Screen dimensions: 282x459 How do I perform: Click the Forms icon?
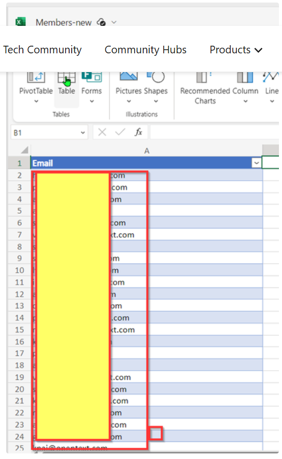tap(91, 77)
